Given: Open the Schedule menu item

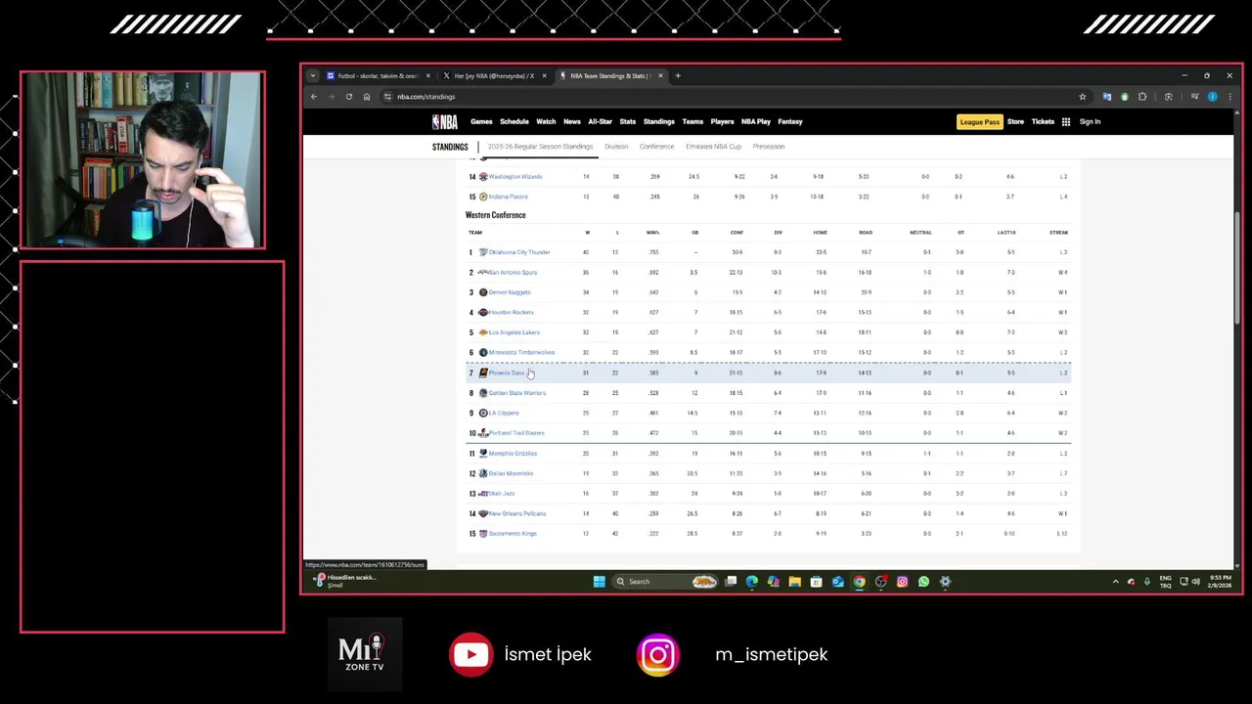Looking at the screenshot, I should (514, 122).
